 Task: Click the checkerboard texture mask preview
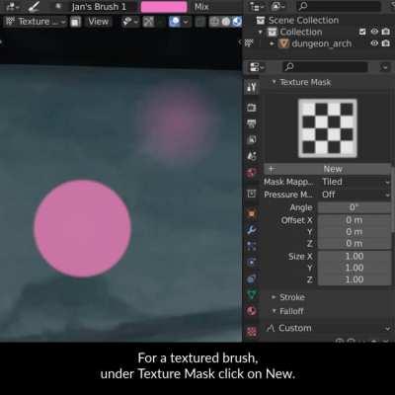328,128
